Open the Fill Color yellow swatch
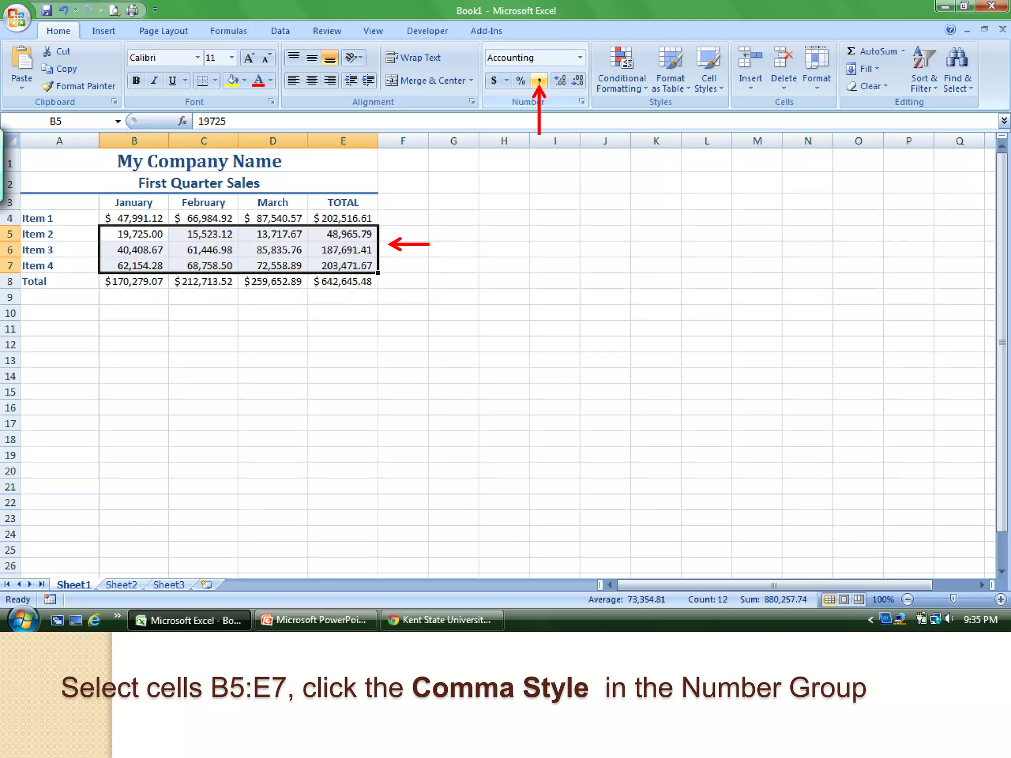This screenshot has width=1011, height=758. point(233,80)
